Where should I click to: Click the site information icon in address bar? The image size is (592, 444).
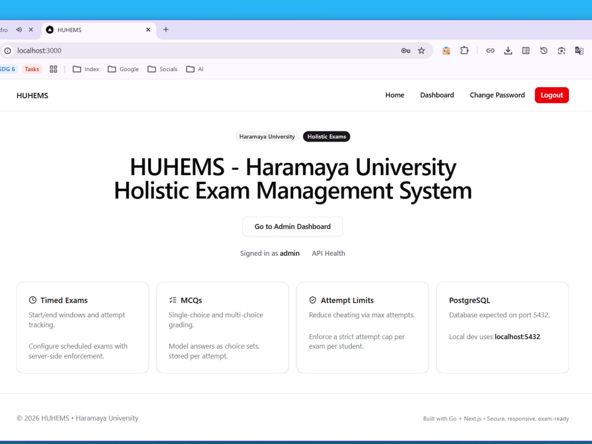click(x=8, y=50)
